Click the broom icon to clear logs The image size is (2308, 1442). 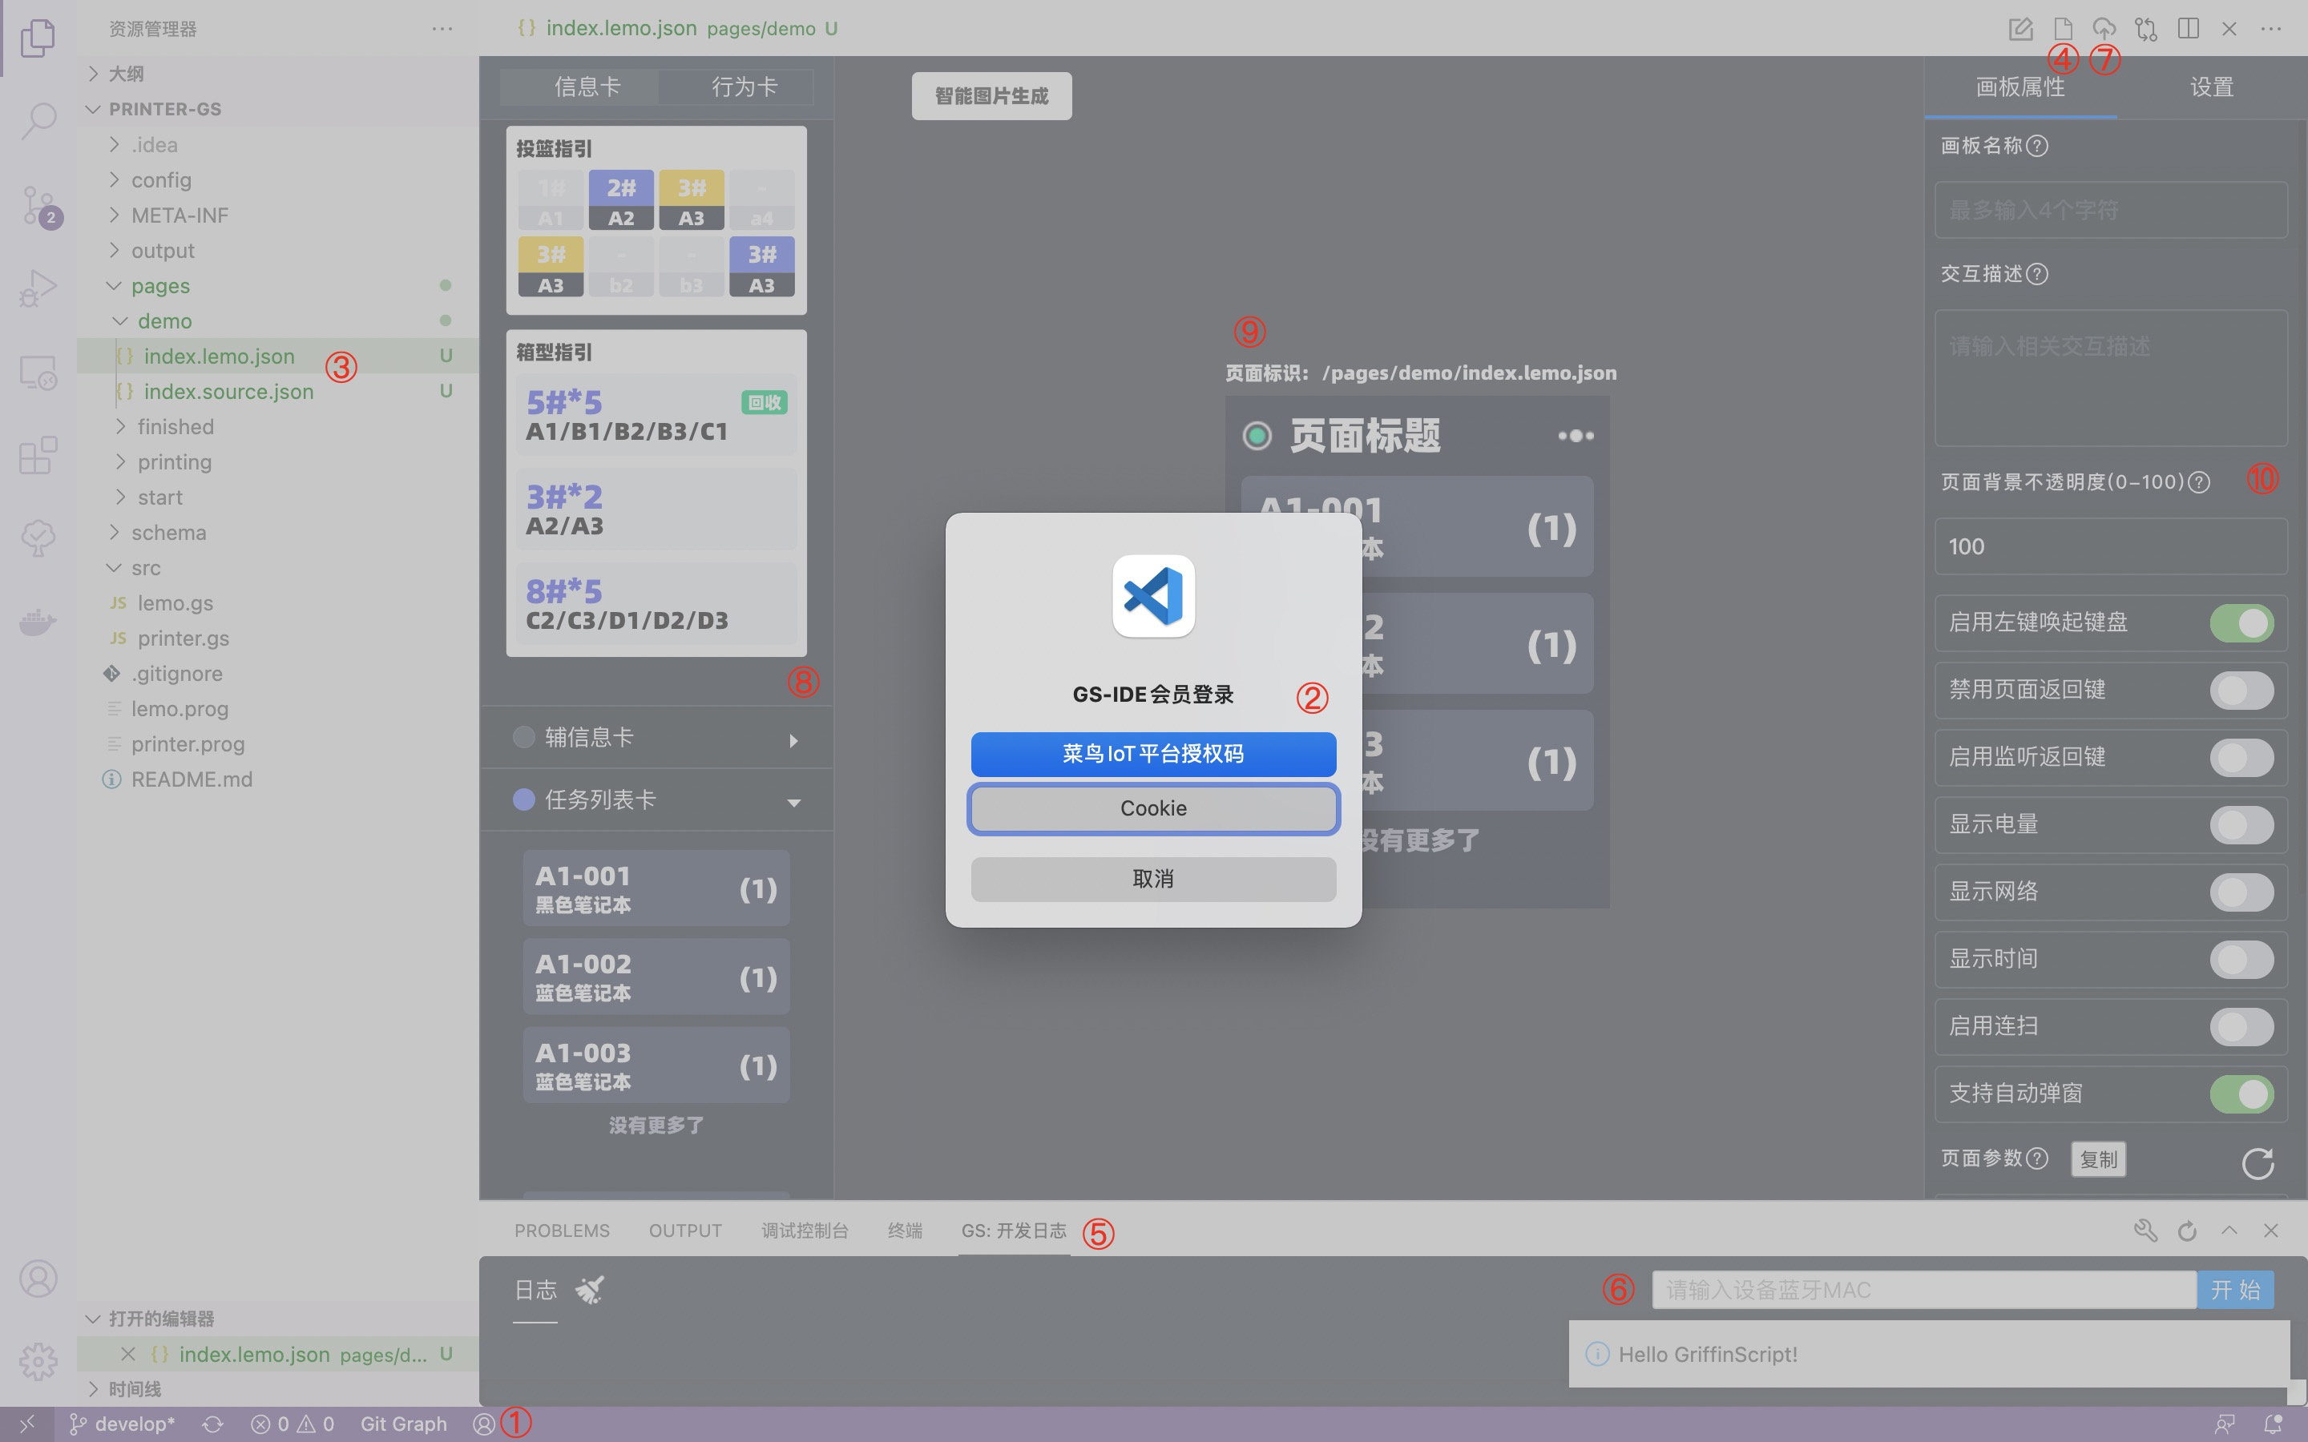point(589,1291)
